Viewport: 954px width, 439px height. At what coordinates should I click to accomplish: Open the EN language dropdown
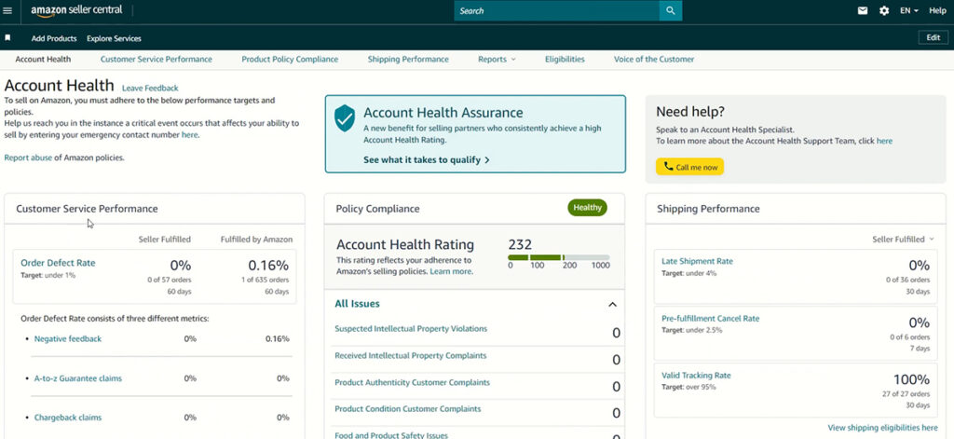coord(909,11)
